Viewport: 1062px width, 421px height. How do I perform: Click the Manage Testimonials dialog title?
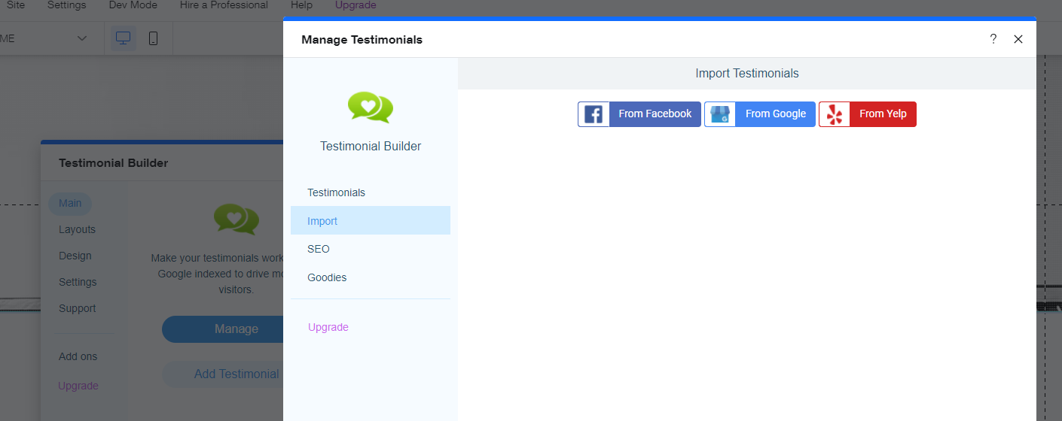362,40
